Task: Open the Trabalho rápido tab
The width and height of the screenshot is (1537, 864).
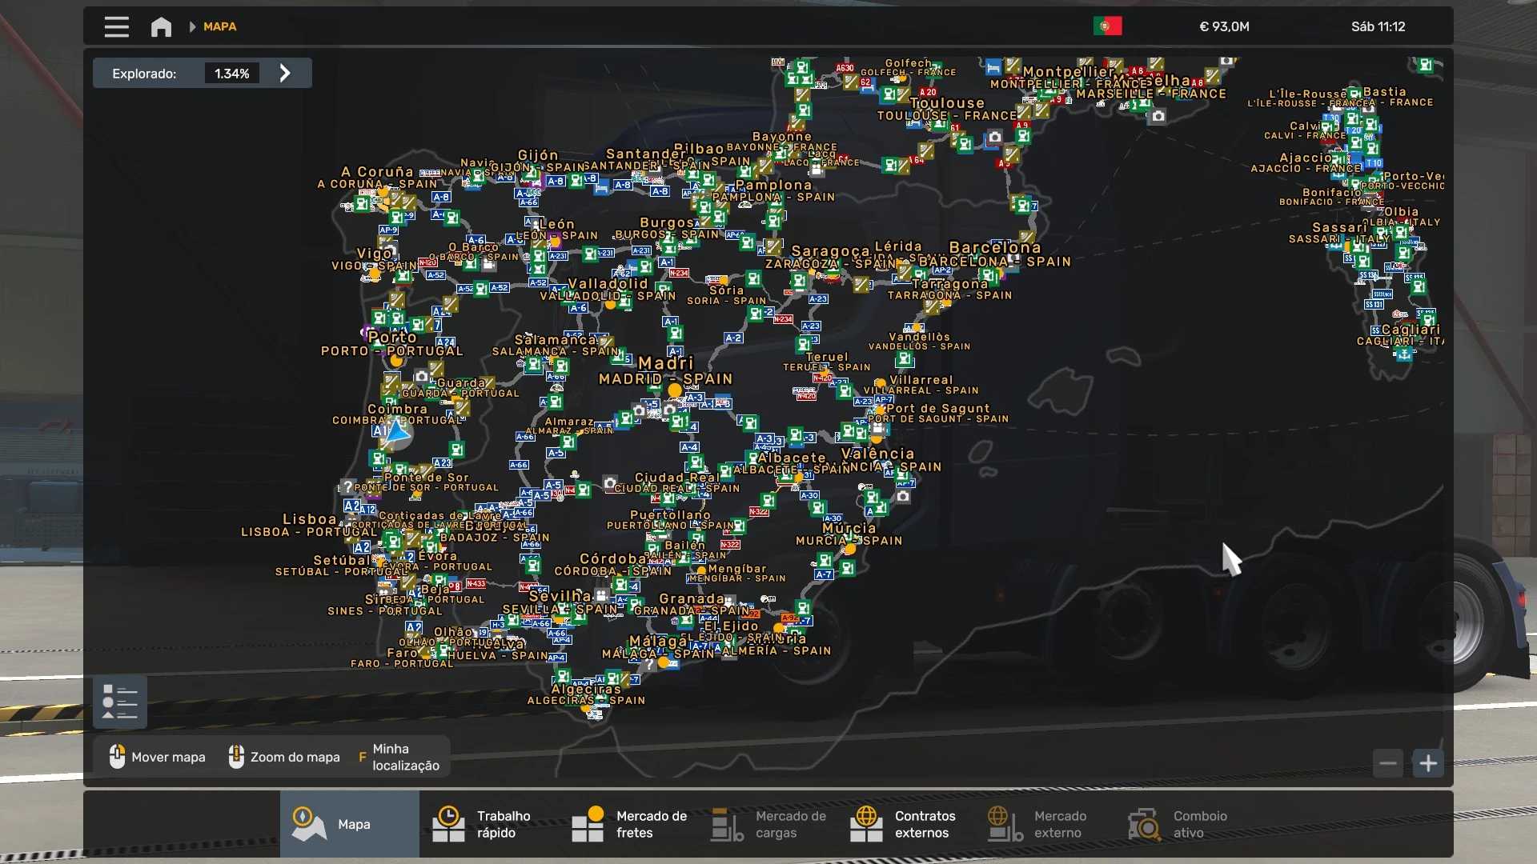Action: click(x=488, y=824)
